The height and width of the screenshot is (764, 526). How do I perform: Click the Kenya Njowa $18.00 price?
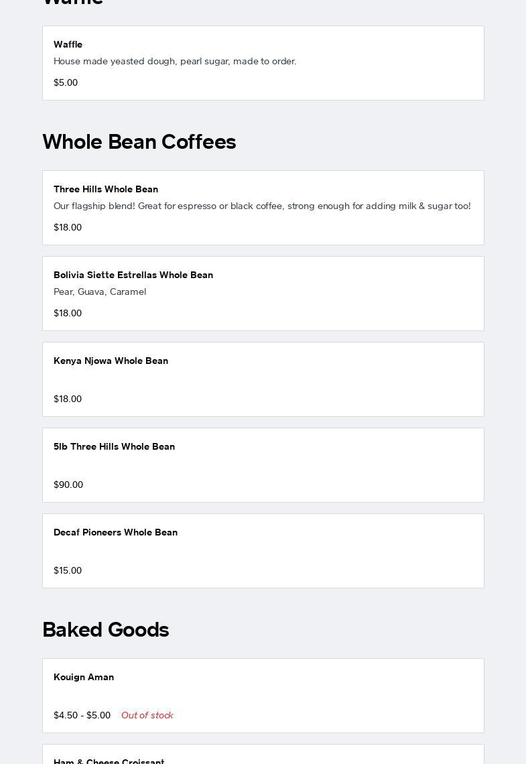(x=68, y=399)
